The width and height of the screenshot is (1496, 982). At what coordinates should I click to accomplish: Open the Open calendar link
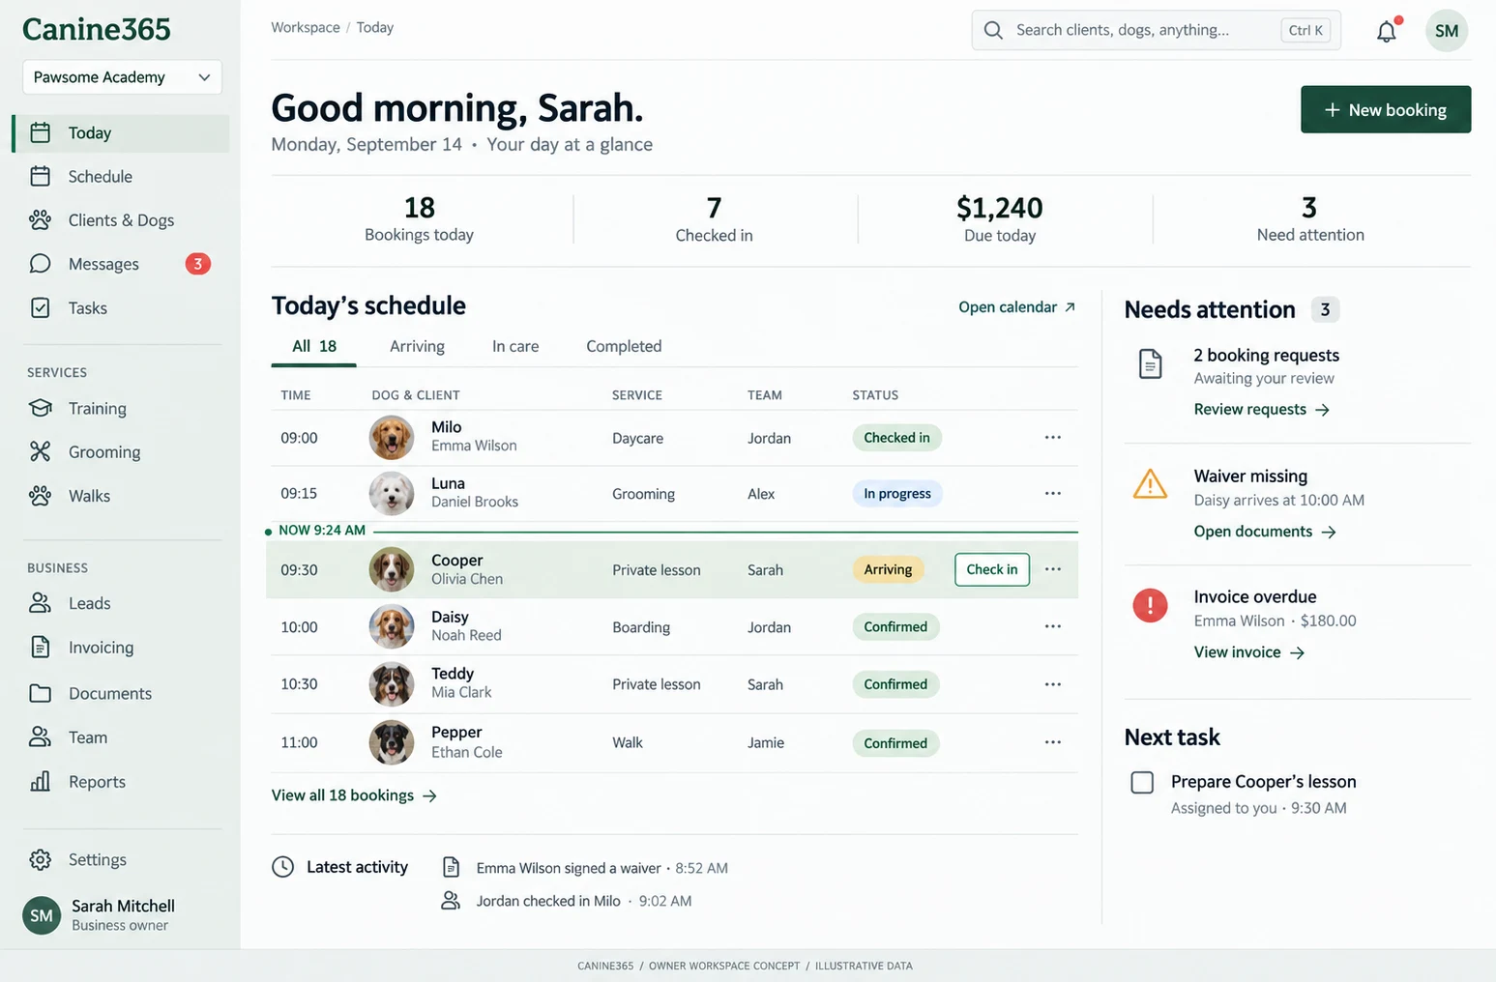tap(1016, 307)
